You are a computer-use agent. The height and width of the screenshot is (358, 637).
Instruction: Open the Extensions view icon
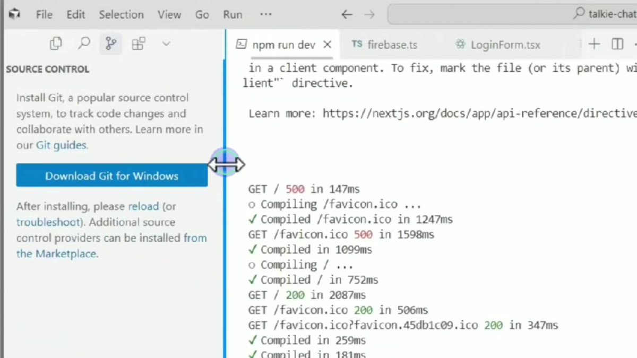(x=138, y=44)
